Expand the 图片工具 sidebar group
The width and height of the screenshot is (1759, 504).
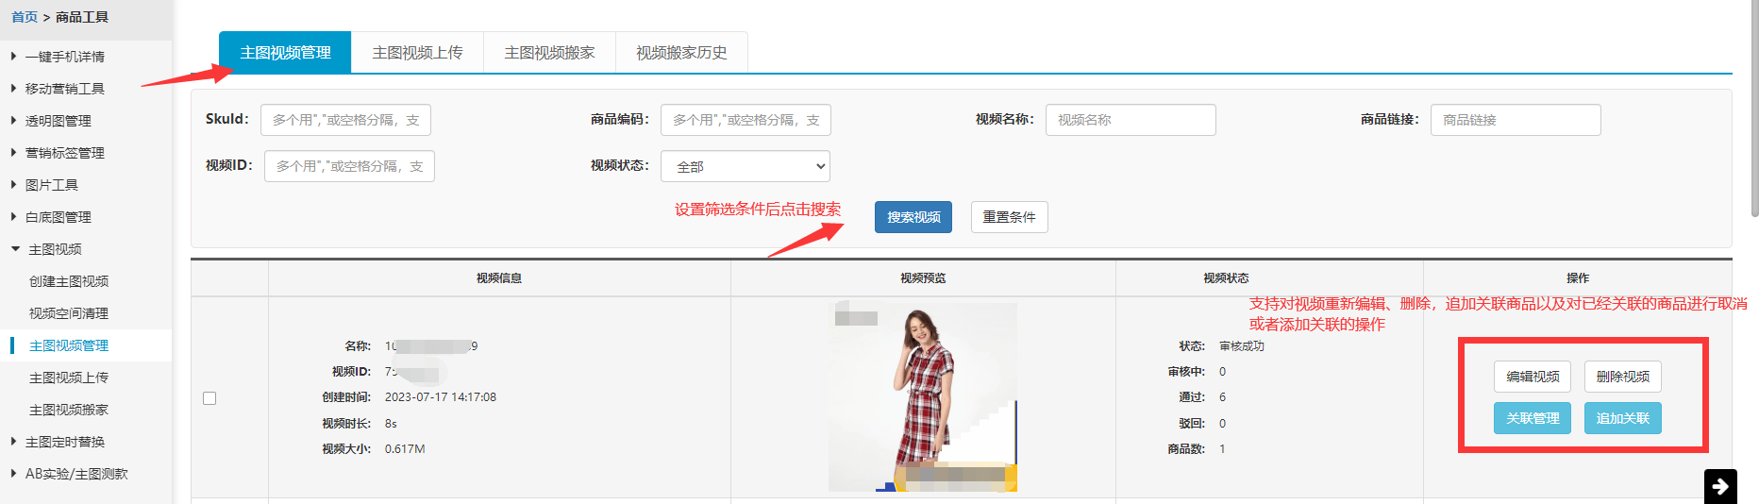[51, 185]
